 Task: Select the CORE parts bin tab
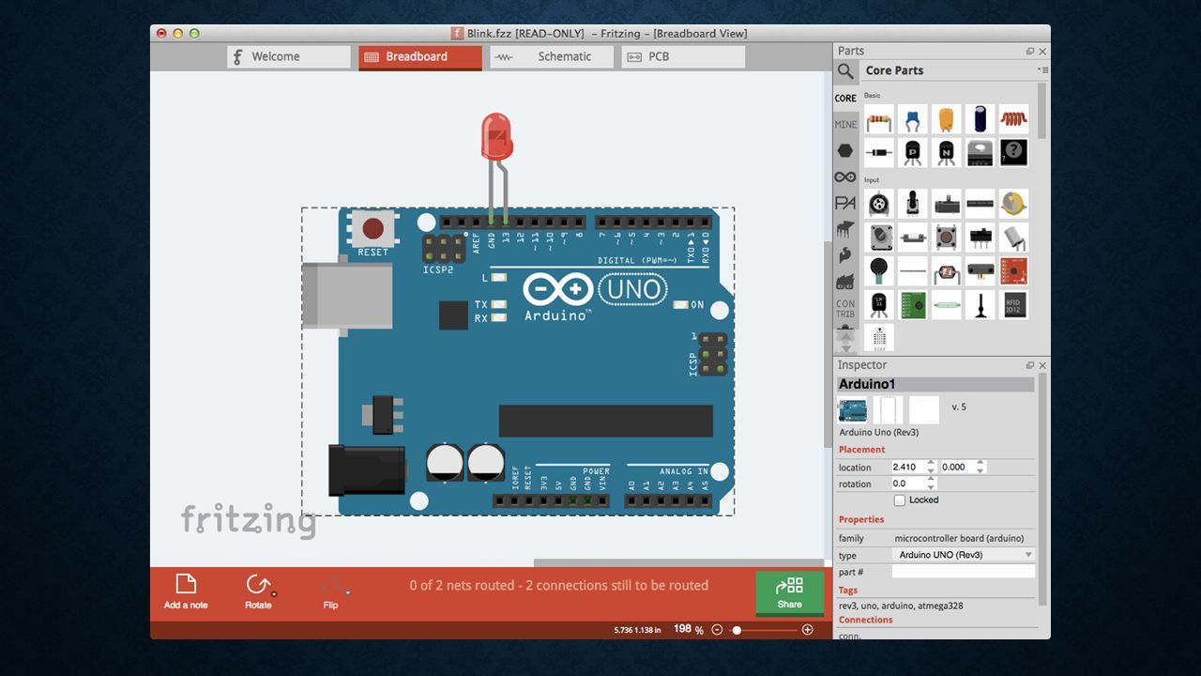tap(845, 98)
